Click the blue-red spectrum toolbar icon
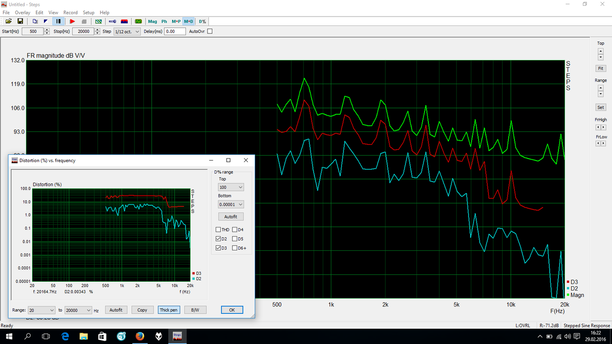 pos(124,21)
